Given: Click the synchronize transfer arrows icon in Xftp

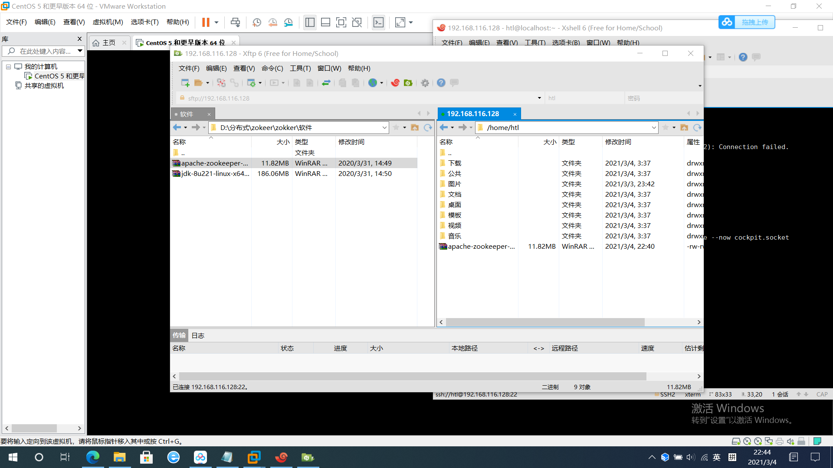Looking at the screenshot, I should coord(326,83).
